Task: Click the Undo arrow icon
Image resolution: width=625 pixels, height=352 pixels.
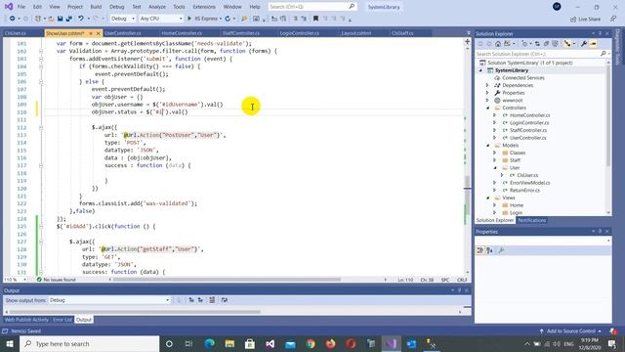Action: (81, 19)
